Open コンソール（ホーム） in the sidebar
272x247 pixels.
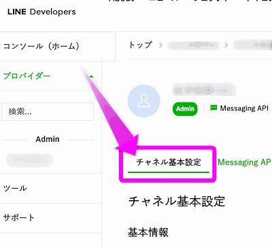[41, 46]
